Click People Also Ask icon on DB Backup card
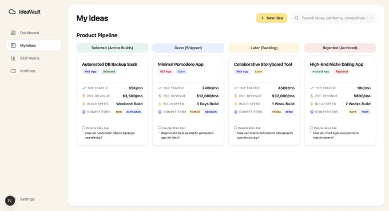Image resolution: width=389 pixels, height=211 pixels. [84, 128]
